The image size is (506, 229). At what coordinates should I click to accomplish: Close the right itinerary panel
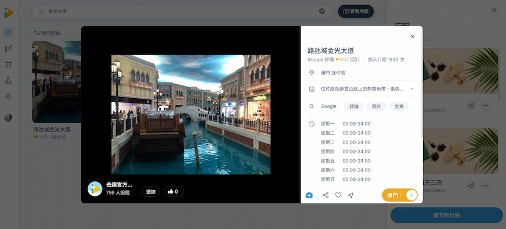coord(494,10)
